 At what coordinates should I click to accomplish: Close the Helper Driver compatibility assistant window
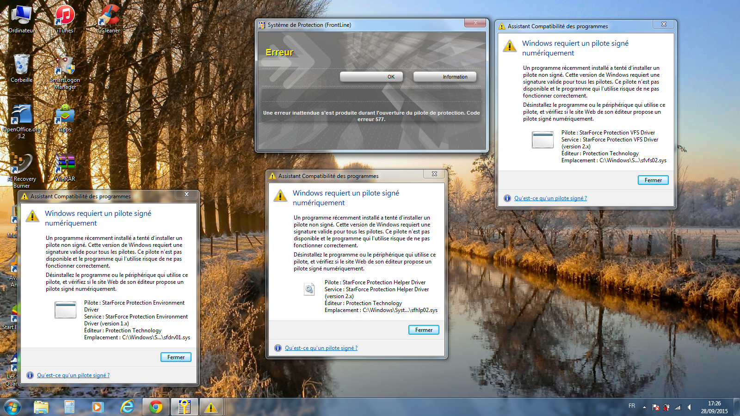434,174
